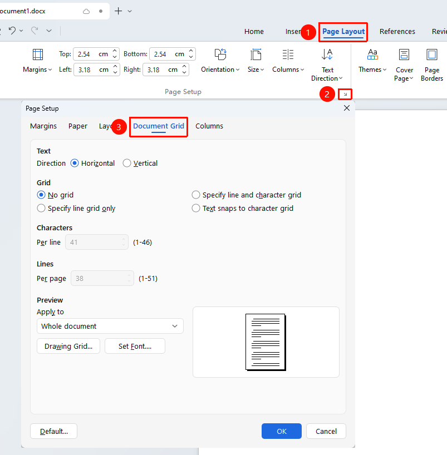Increase the Top margin stepper
Screen dimensions: 447x455
(x=115, y=51)
